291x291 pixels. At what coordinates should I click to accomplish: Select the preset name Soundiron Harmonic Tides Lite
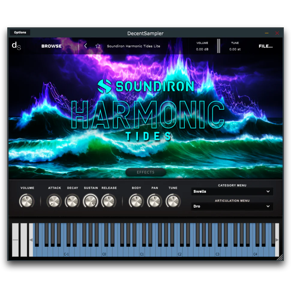click(133, 46)
